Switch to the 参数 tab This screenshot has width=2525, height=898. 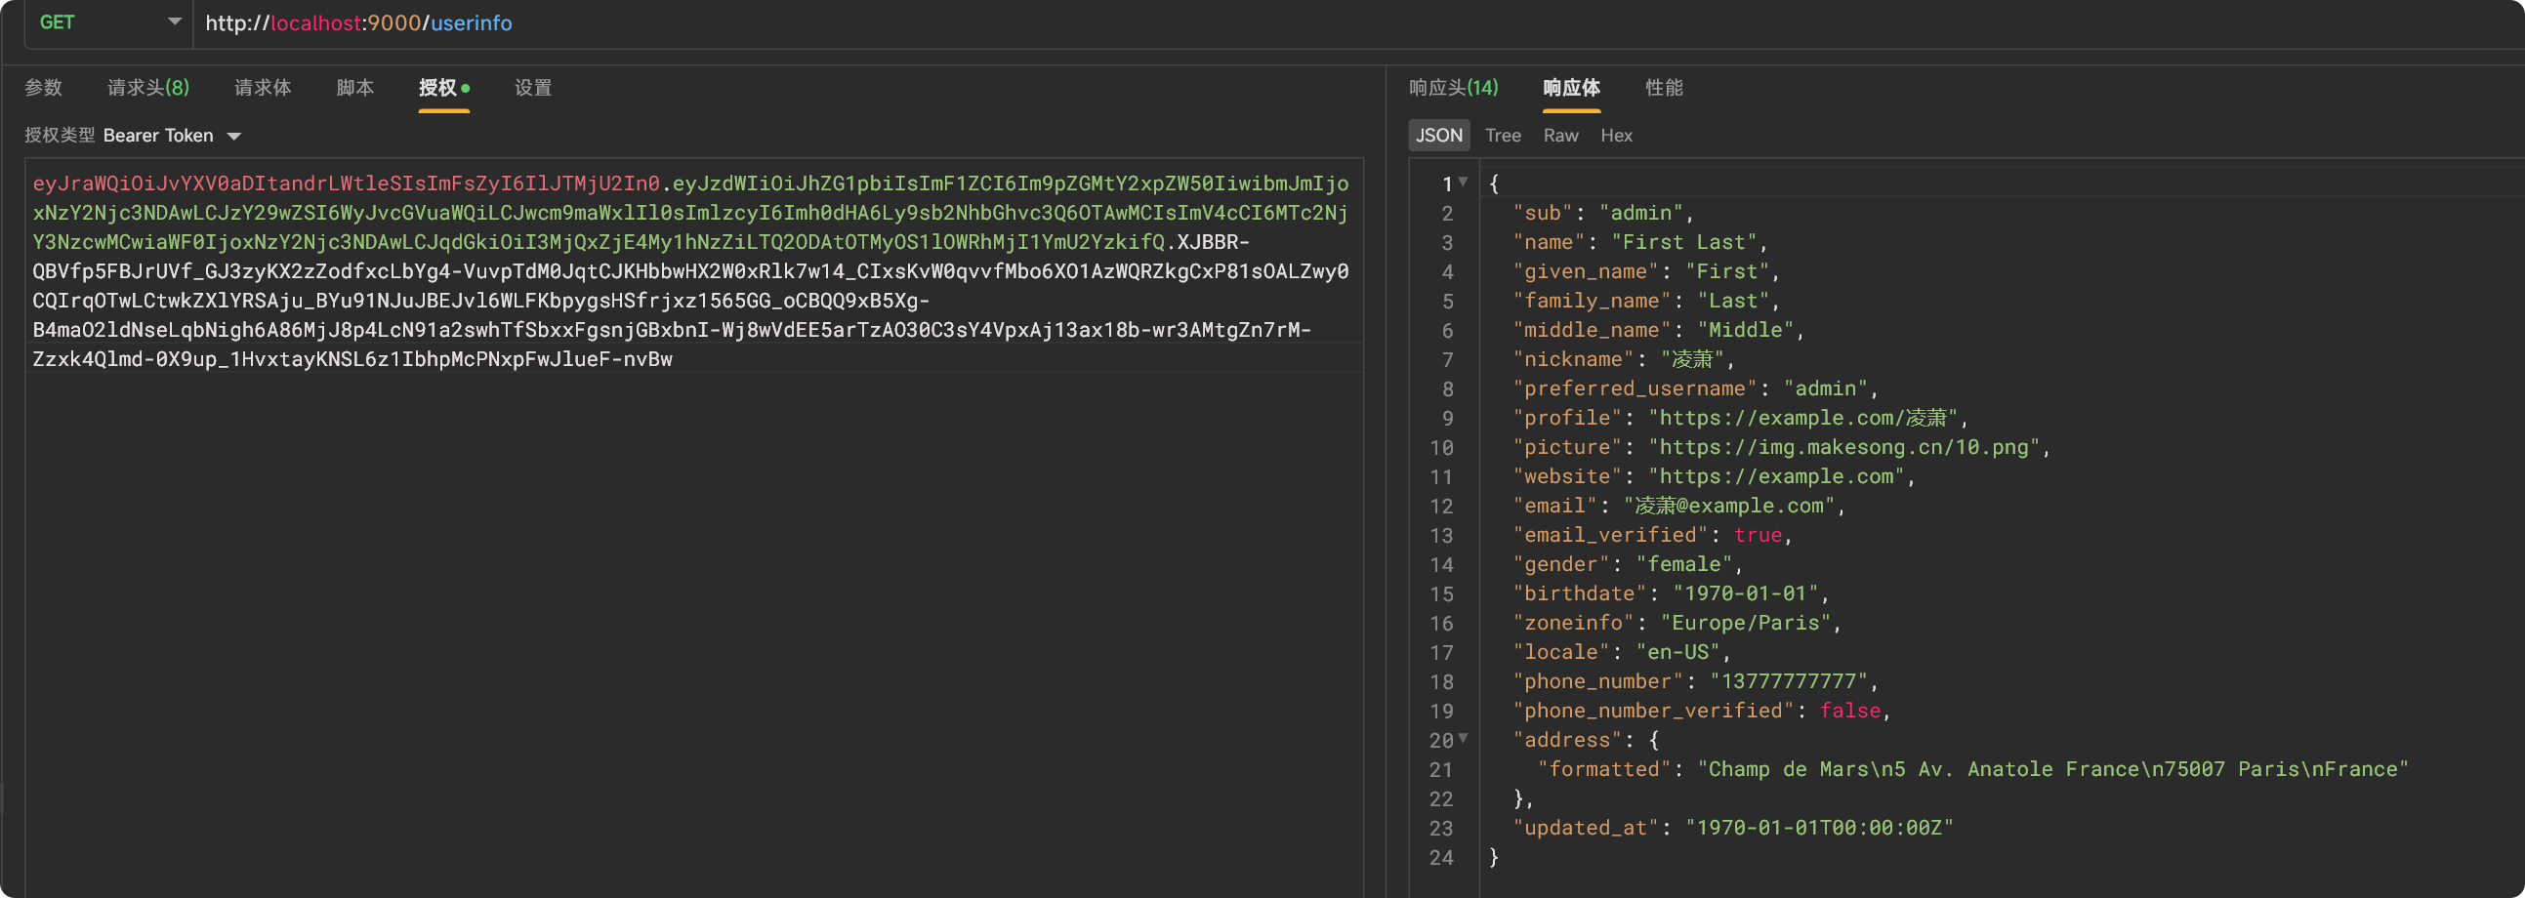click(x=43, y=88)
